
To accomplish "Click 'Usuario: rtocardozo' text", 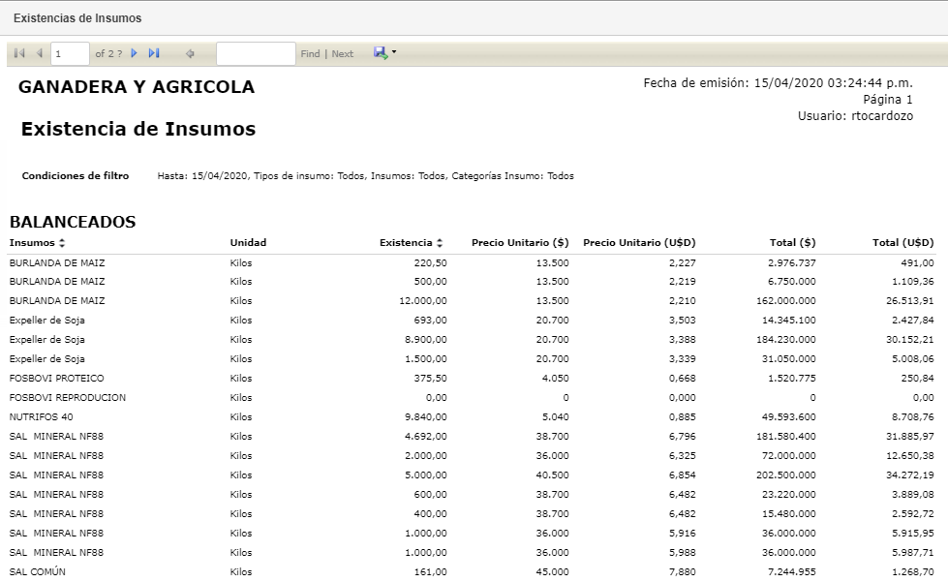I will (x=855, y=115).
